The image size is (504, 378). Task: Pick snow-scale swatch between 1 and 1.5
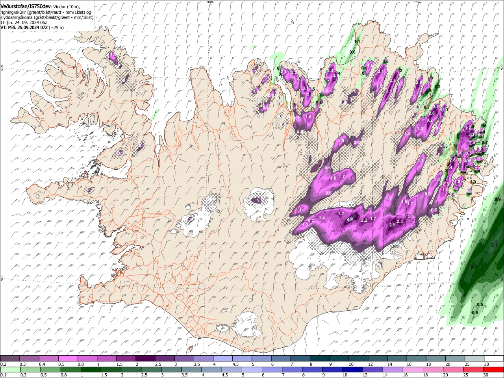pos(107,359)
